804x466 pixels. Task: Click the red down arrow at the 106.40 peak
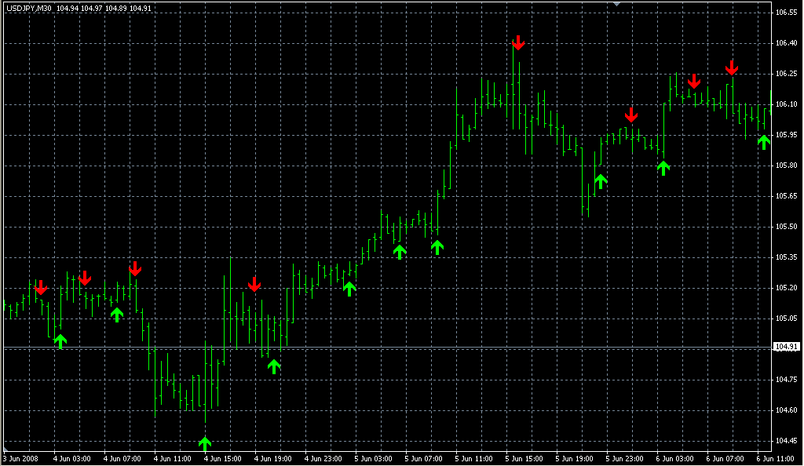[517, 42]
